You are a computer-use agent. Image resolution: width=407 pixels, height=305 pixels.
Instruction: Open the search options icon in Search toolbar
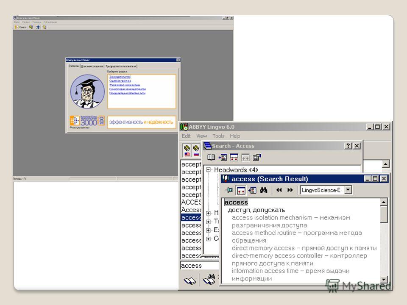257,157
